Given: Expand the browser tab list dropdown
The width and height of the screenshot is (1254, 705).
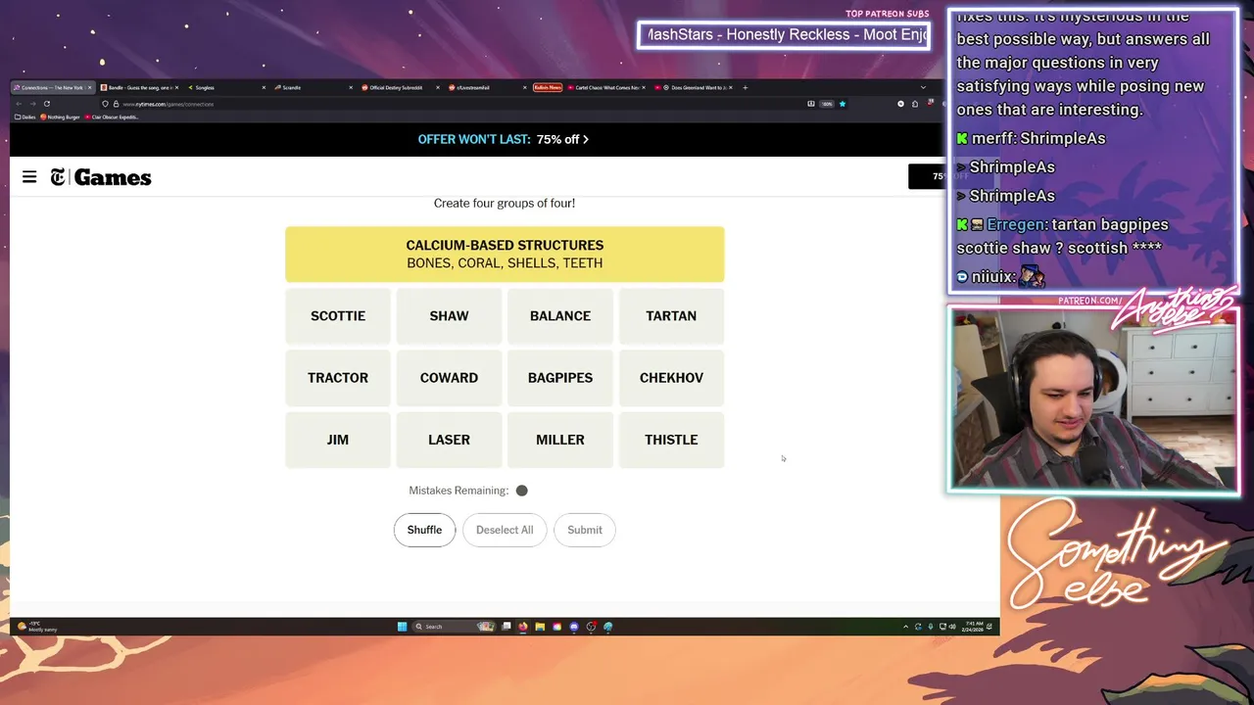Looking at the screenshot, I should click(923, 87).
